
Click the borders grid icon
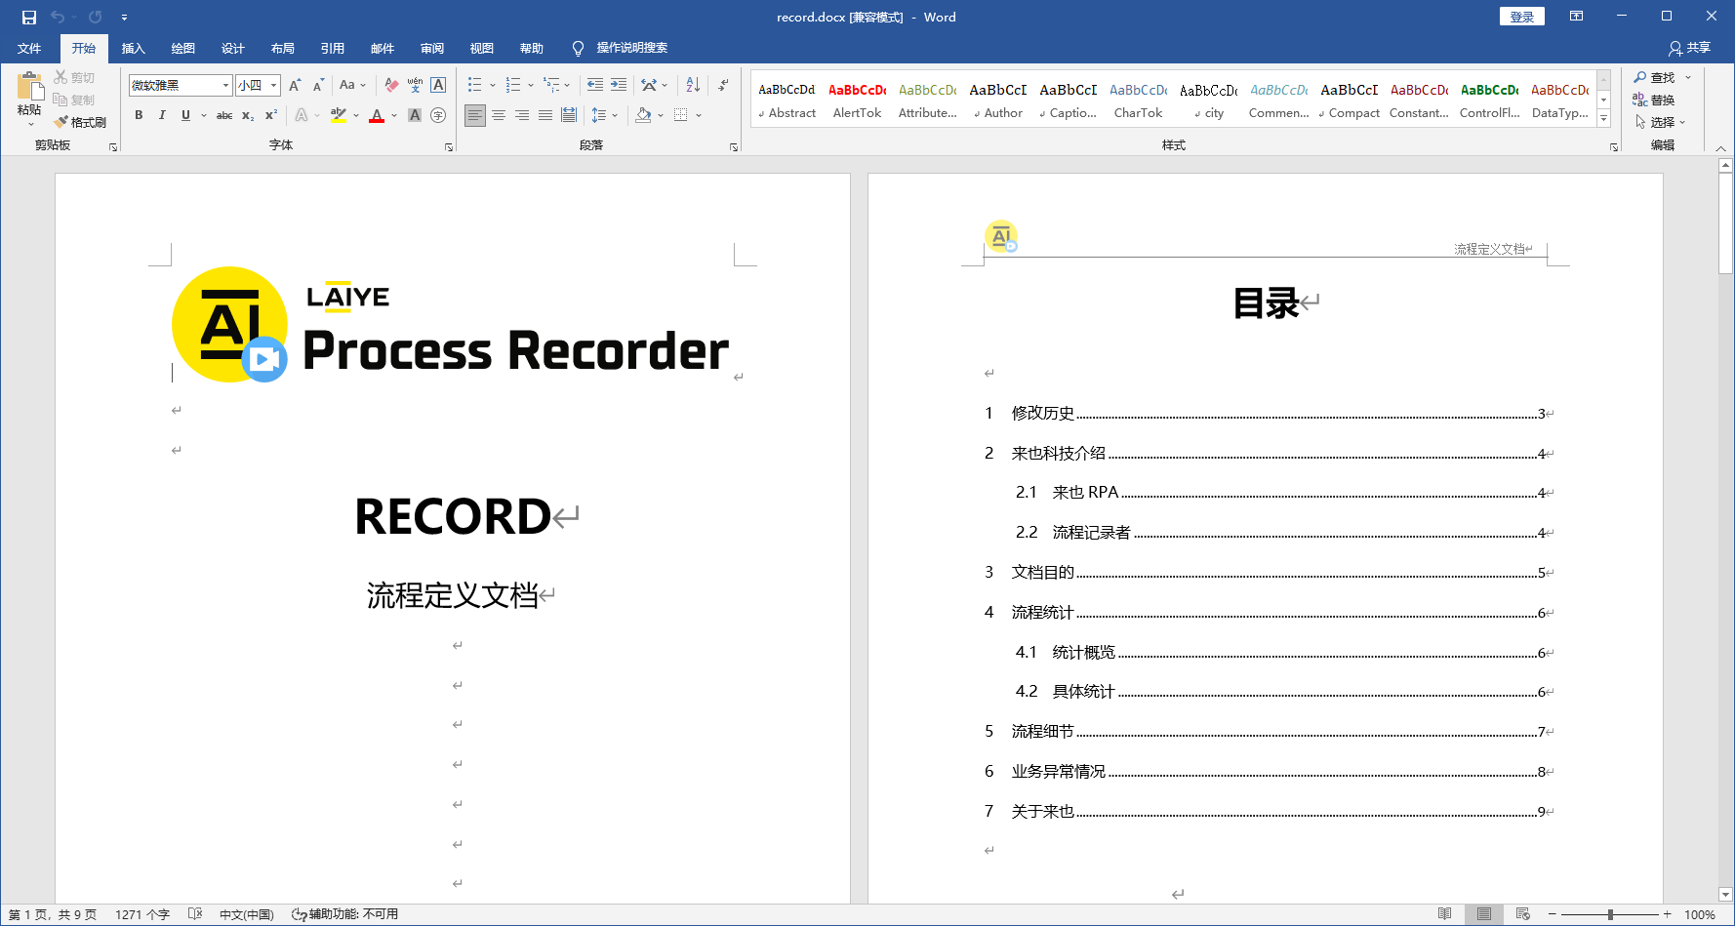pos(681,115)
